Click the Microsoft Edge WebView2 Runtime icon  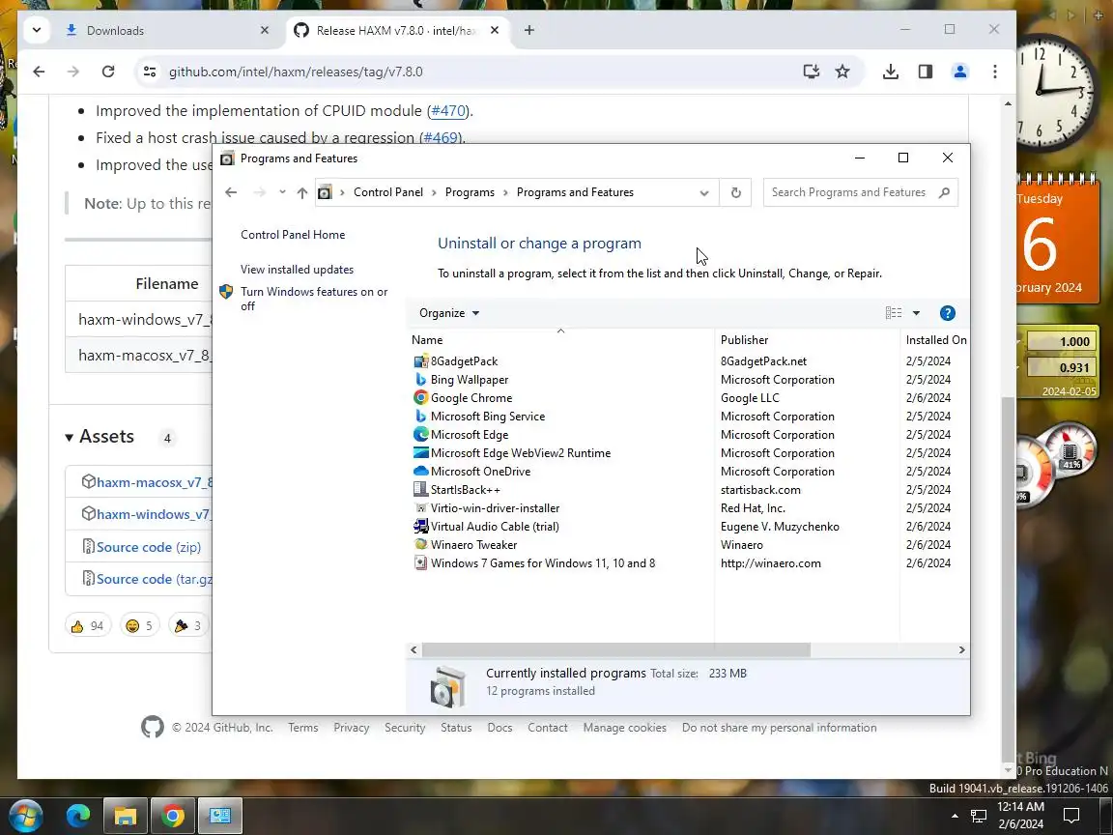point(420,453)
